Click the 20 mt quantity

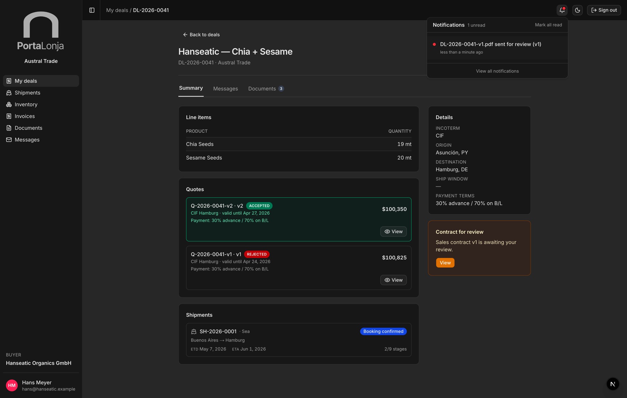tap(404, 158)
